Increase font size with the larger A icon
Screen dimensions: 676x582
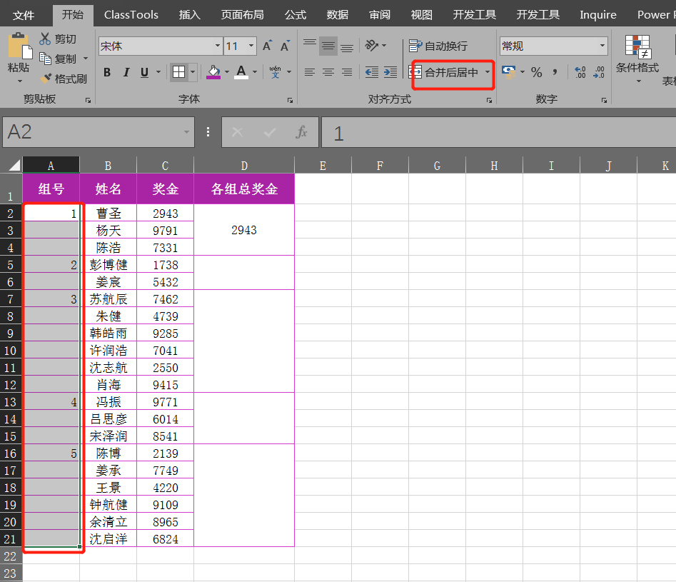(x=267, y=46)
